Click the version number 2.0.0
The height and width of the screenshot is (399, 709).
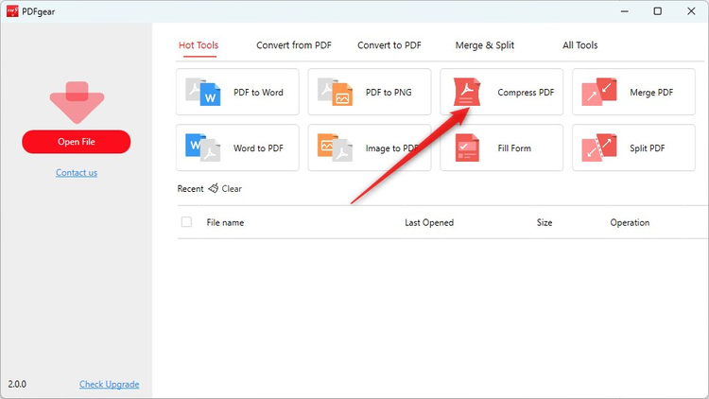click(x=17, y=384)
